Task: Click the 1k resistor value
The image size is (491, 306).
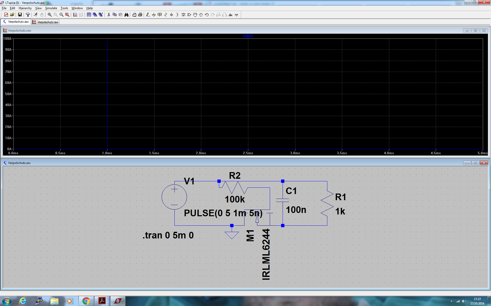Action: click(x=340, y=211)
